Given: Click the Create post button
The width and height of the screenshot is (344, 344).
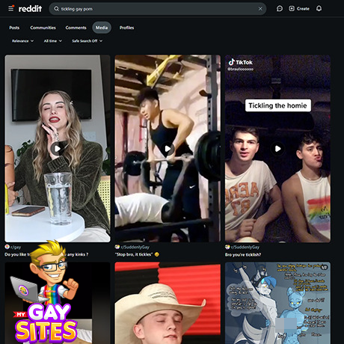Looking at the screenshot, I should [299, 9].
